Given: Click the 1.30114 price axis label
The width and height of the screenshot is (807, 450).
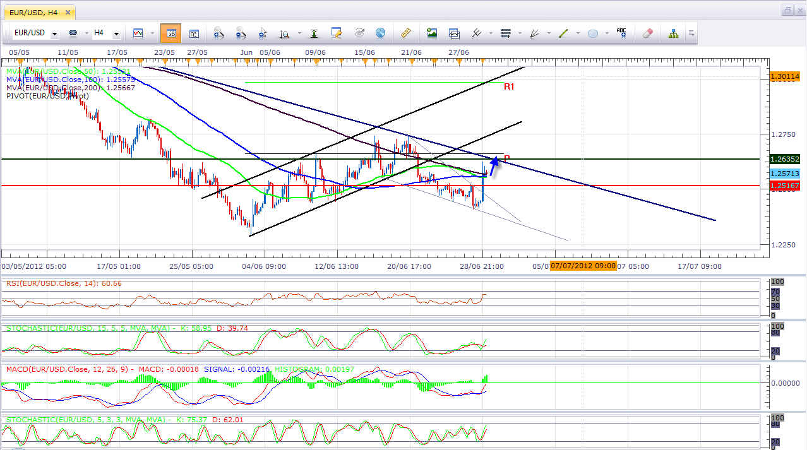Looking at the screenshot, I should tap(785, 76).
